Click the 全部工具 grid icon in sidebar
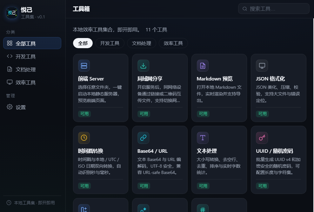The height and width of the screenshot is (212, 314). 10,43
